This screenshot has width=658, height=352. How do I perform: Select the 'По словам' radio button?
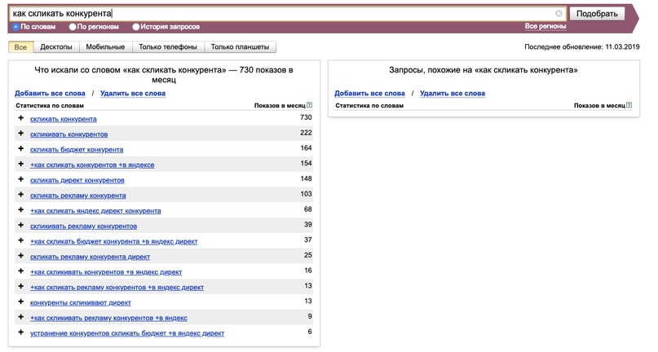click(15, 27)
